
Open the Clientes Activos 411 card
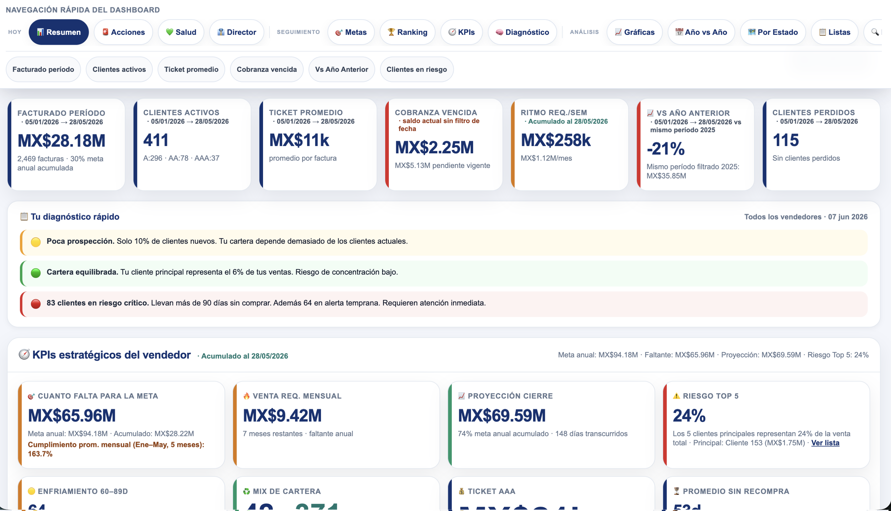[x=192, y=145]
